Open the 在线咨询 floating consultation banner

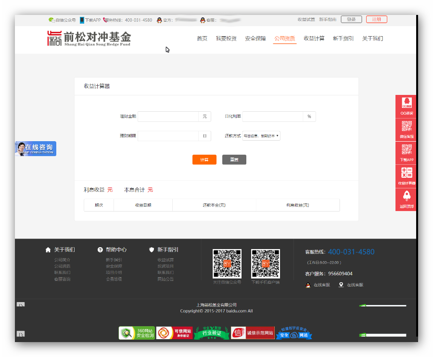coord(36,148)
